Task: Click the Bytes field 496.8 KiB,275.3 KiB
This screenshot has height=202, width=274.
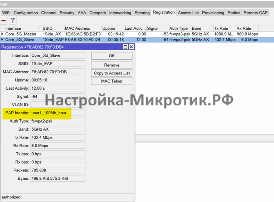Action: click(58, 179)
